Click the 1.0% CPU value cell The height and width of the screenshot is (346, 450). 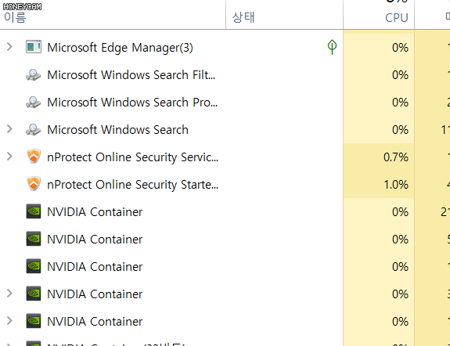point(379,184)
